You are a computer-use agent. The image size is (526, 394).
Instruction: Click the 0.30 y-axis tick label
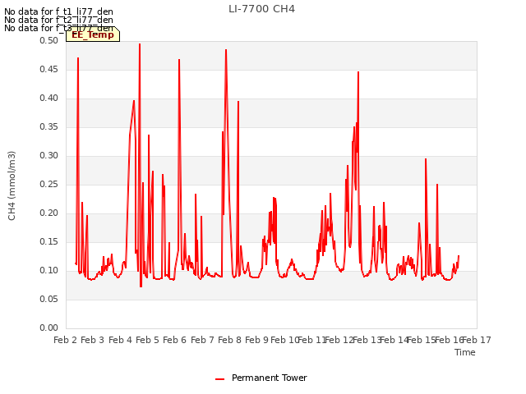point(48,155)
